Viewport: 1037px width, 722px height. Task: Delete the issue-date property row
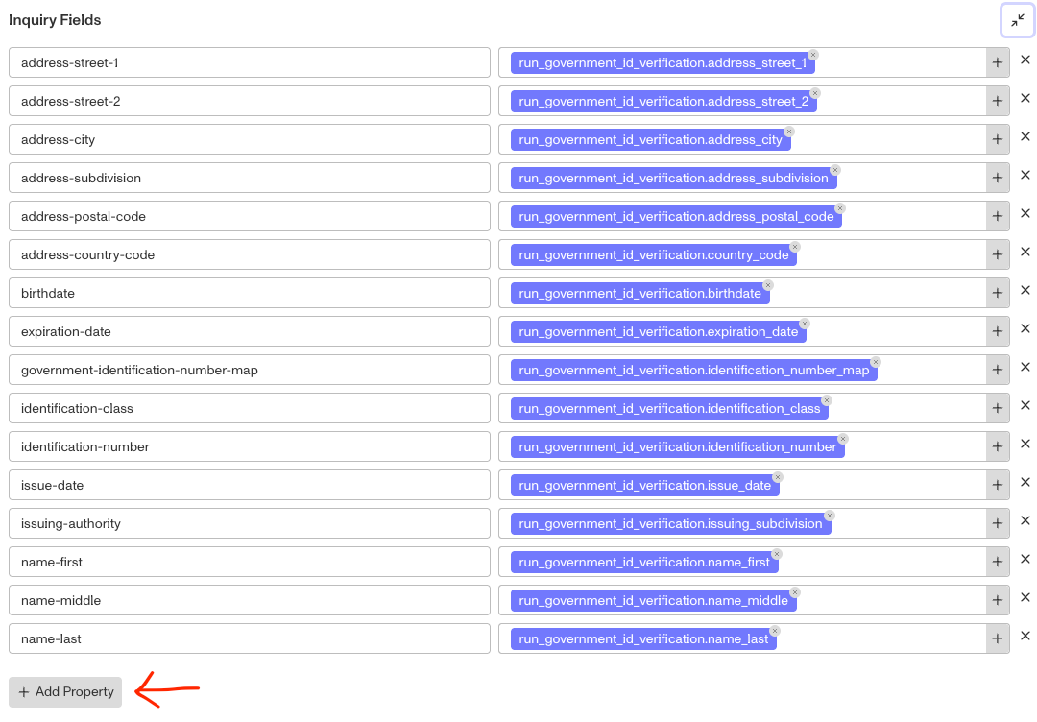1025,482
